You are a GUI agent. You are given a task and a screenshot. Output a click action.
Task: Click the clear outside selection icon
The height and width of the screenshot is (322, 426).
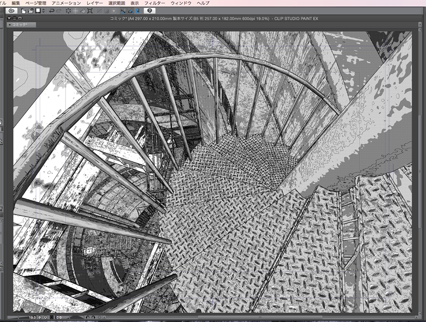pyautogui.click(x=75, y=11)
